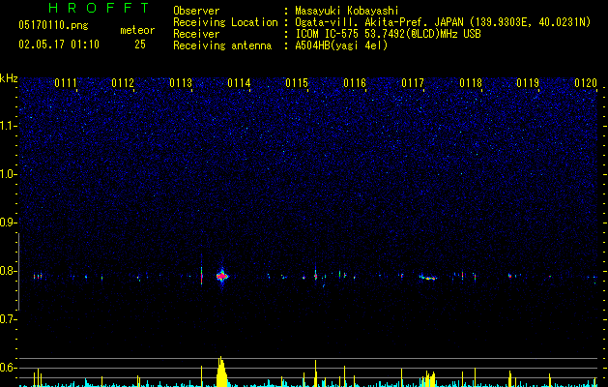Click observer name Masayuki Kobayashi
Image resolution: width=608 pixels, height=387 pixels.
[x=347, y=11]
